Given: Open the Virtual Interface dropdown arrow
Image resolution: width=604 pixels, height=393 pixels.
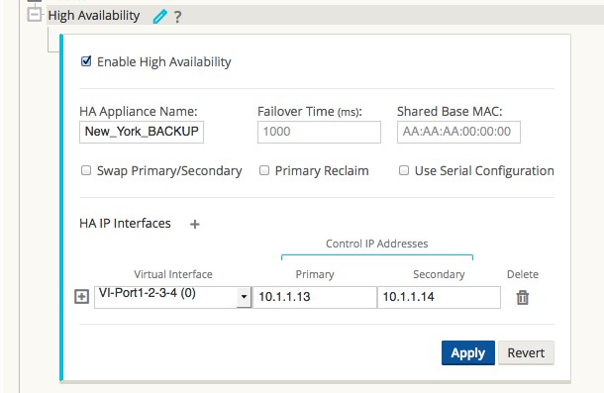Looking at the screenshot, I should click(244, 297).
